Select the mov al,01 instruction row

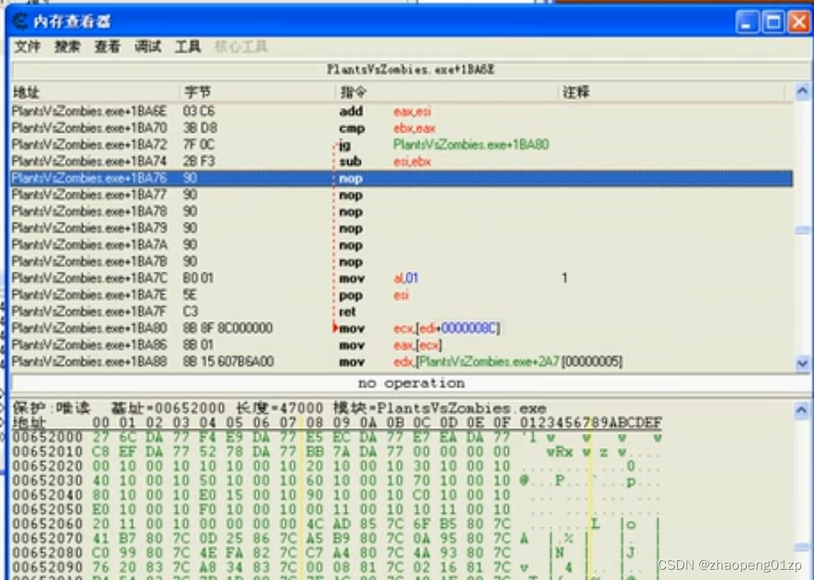point(401,278)
